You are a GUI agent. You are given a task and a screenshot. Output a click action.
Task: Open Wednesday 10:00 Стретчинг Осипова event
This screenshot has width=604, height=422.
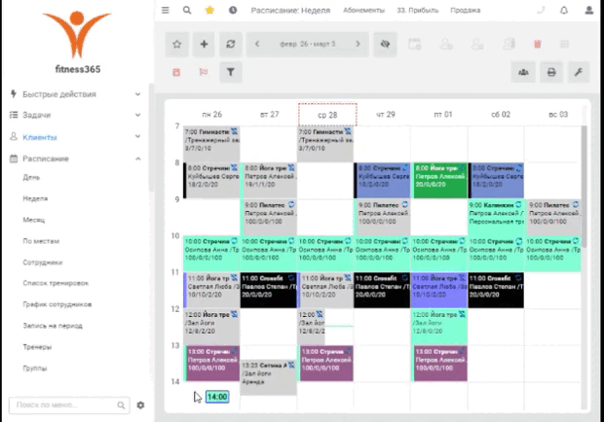[325, 254]
